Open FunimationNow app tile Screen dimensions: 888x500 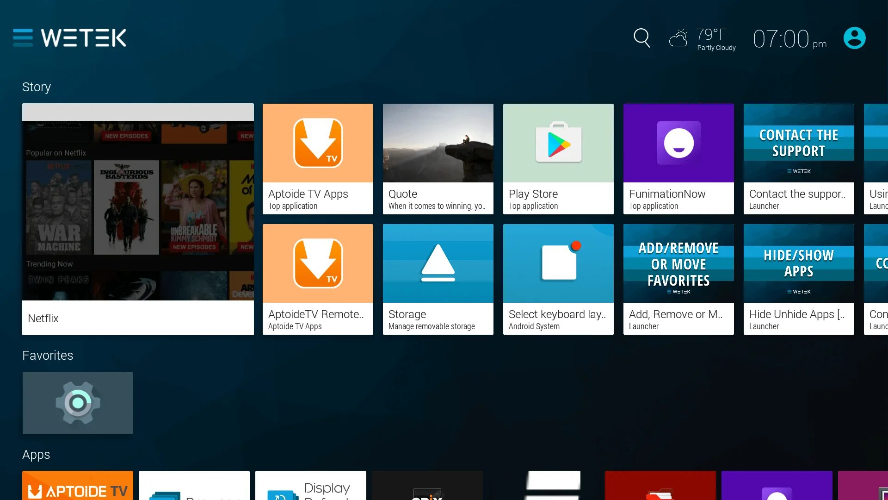678,159
